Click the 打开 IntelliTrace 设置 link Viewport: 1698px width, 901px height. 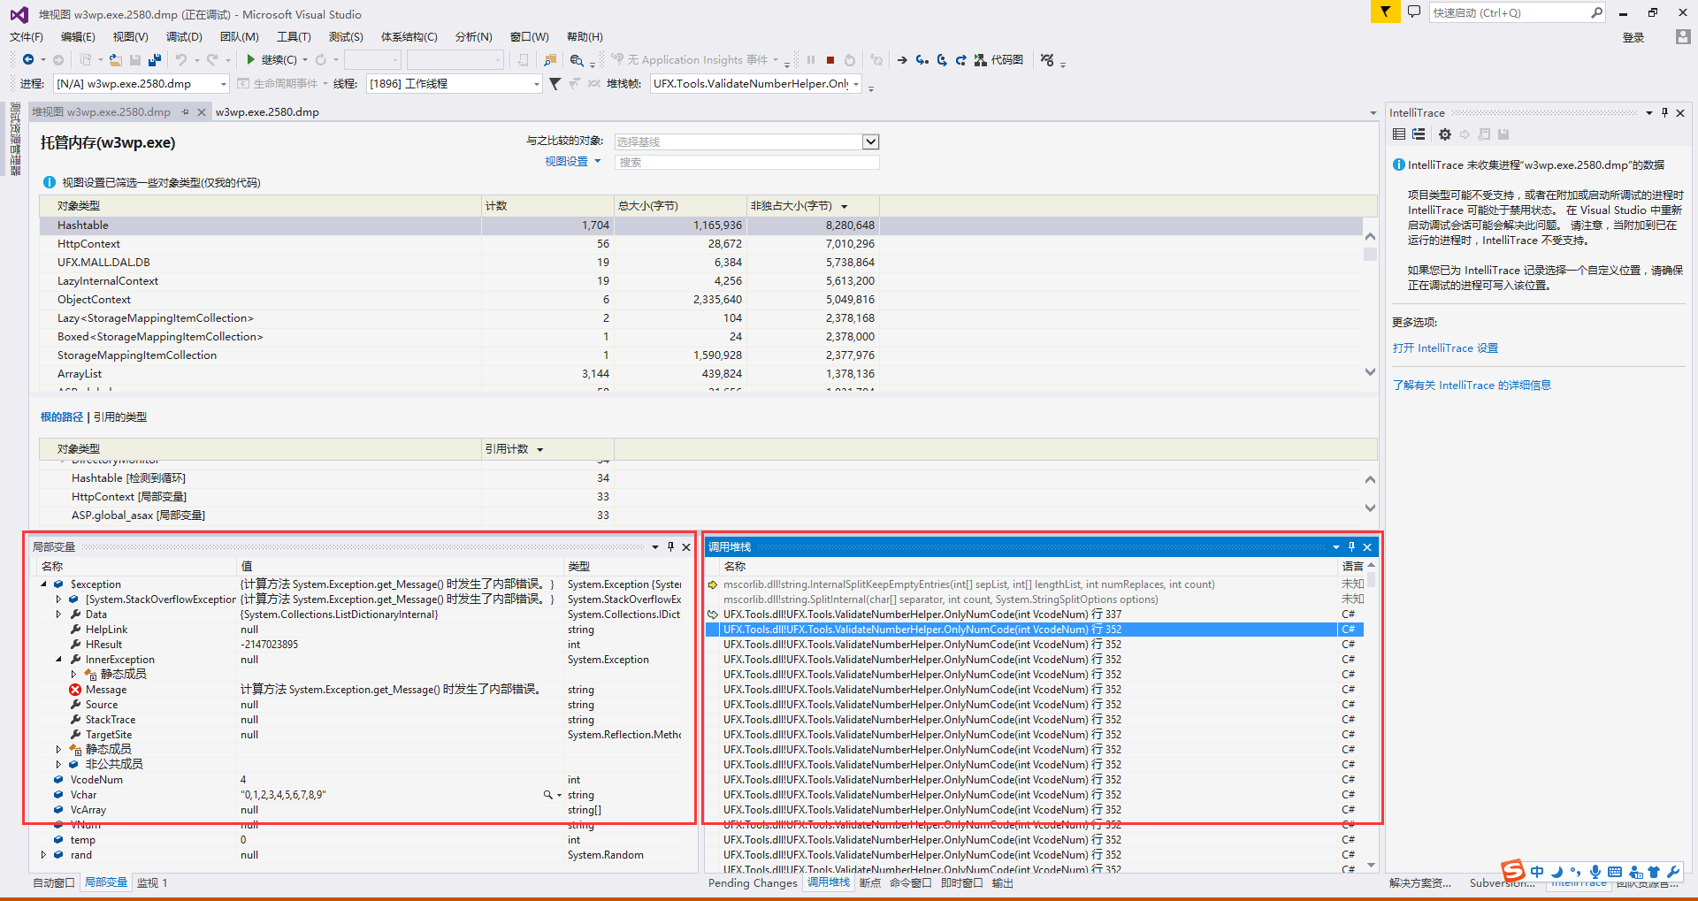[1445, 348]
